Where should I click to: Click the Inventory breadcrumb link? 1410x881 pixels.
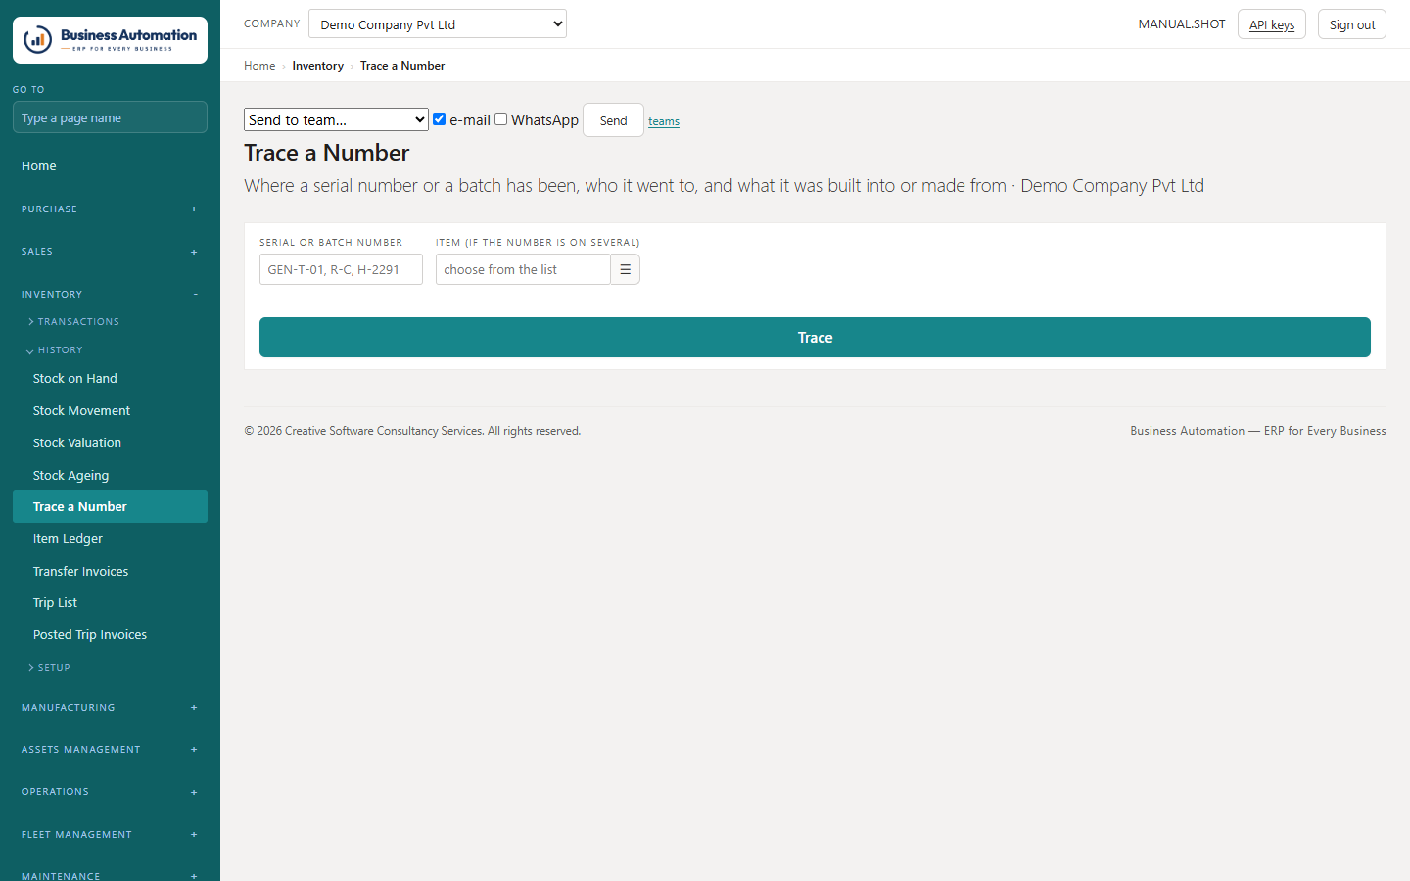317,66
